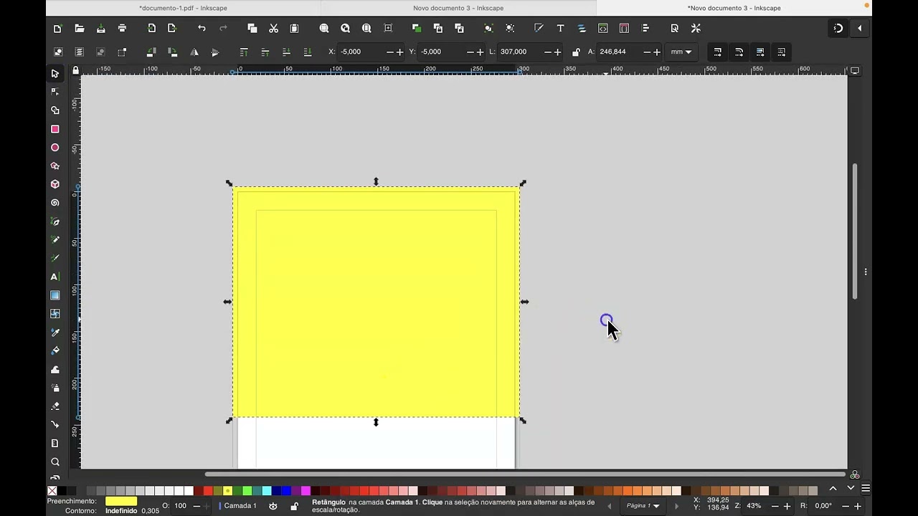
Task: Move palette view down one row
Action: 851,489
